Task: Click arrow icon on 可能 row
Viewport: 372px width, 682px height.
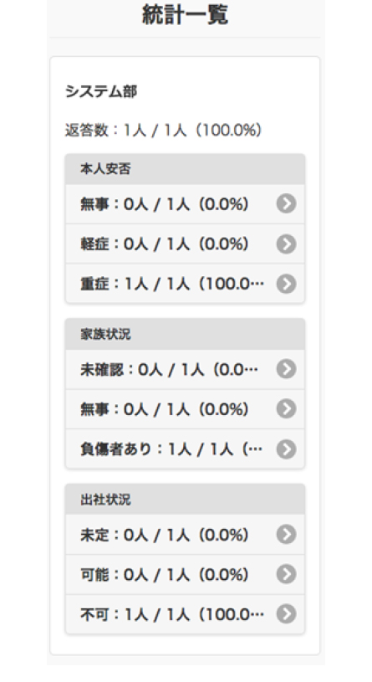Action: click(287, 574)
